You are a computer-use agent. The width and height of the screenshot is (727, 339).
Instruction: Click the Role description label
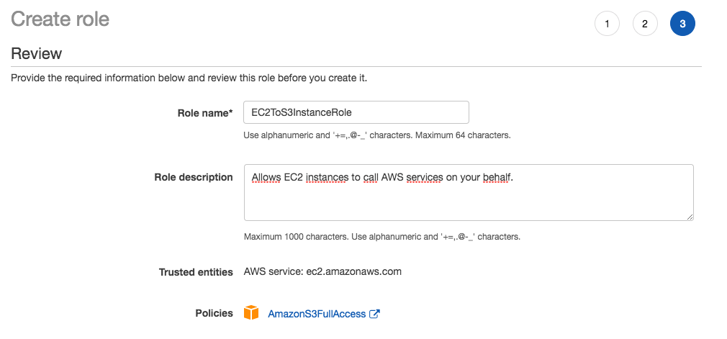coord(194,177)
